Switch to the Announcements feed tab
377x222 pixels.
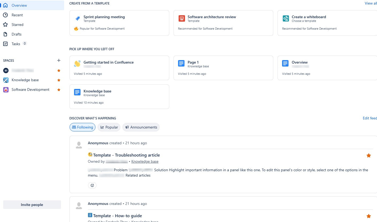pos(141,127)
